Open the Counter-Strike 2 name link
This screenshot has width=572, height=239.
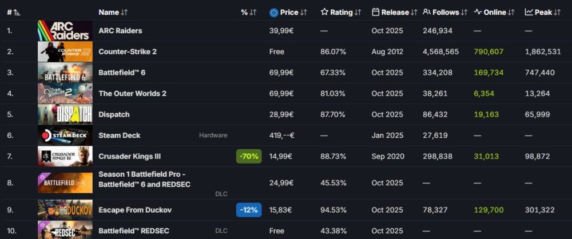click(128, 51)
